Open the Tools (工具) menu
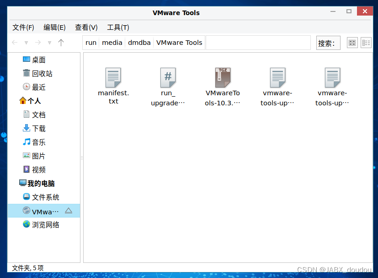This screenshot has height=278, width=378. pos(118,27)
